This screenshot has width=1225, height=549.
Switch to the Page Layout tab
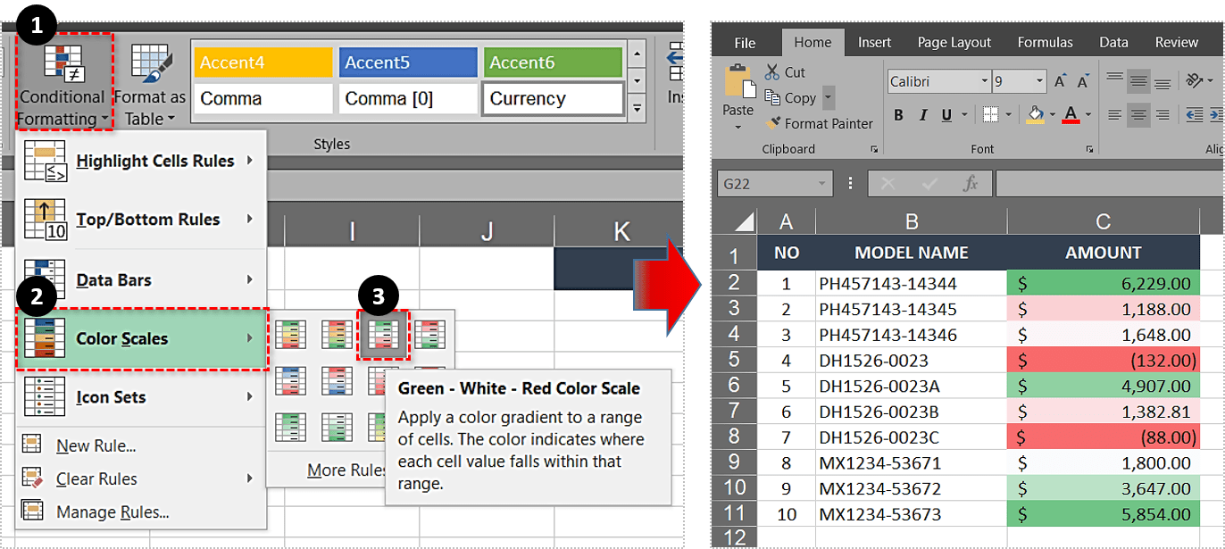[954, 42]
